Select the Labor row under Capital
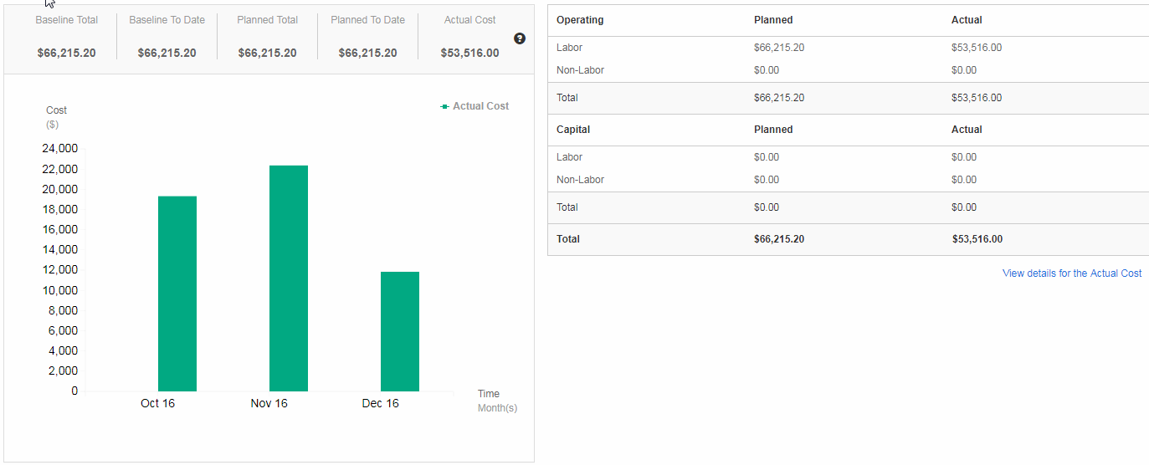This screenshot has width=1149, height=465. click(568, 157)
